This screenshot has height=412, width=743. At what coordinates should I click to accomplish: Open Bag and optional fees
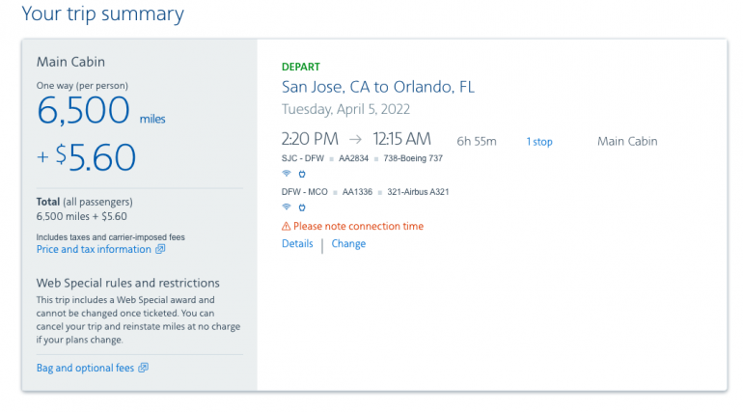[85, 368]
